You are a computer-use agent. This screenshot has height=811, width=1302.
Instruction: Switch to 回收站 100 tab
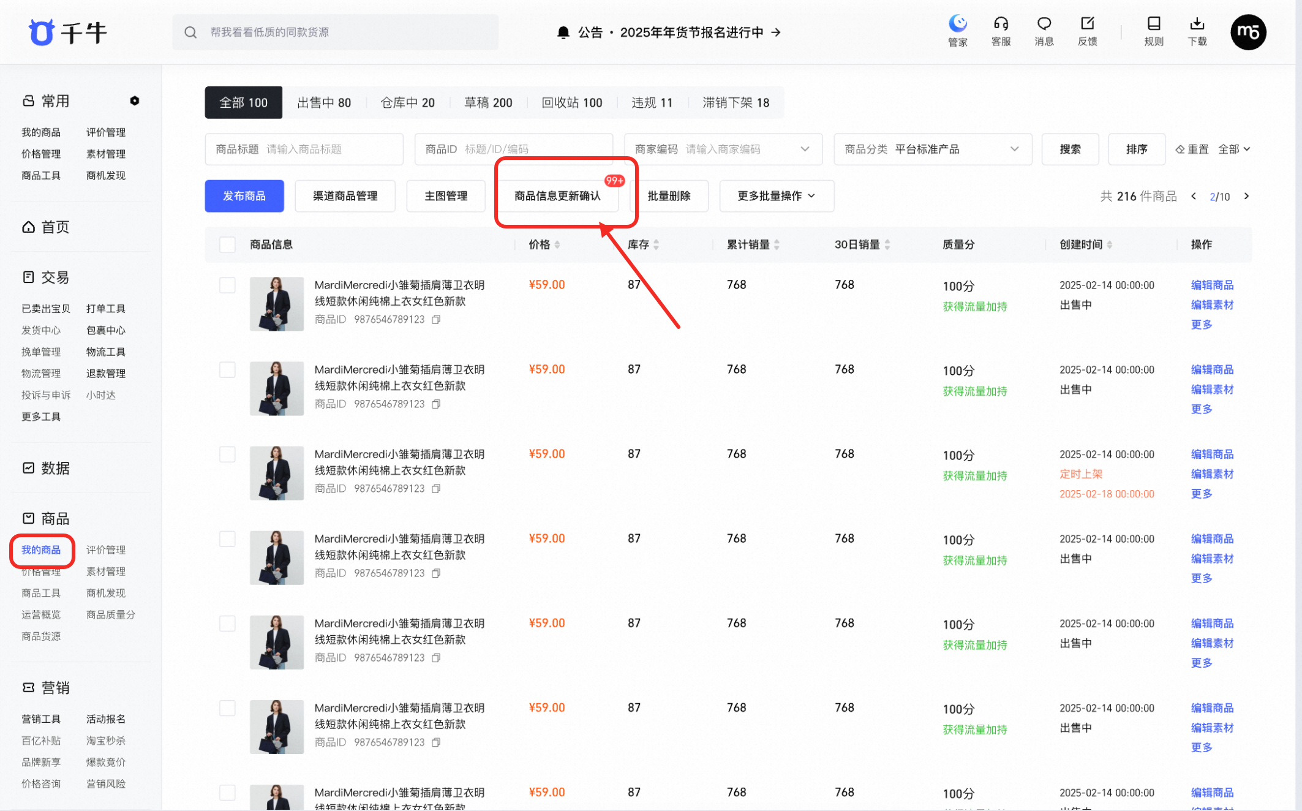572,103
